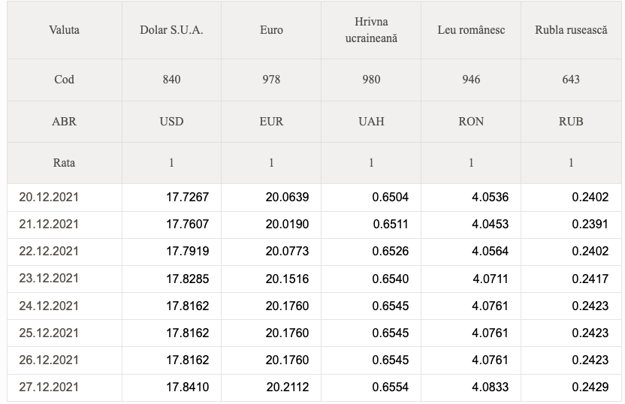The height and width of the screenshot is (404, 625).
Task: Click the Euro rate 20.2112 cell
Action: [271, 387]
